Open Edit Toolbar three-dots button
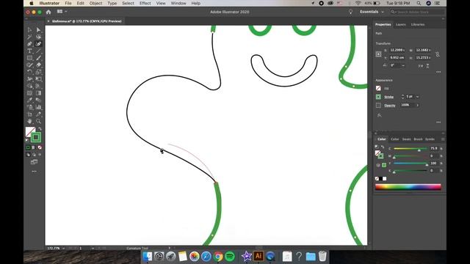This screenshot has height=264, width=470. click(x=35, y=172)
